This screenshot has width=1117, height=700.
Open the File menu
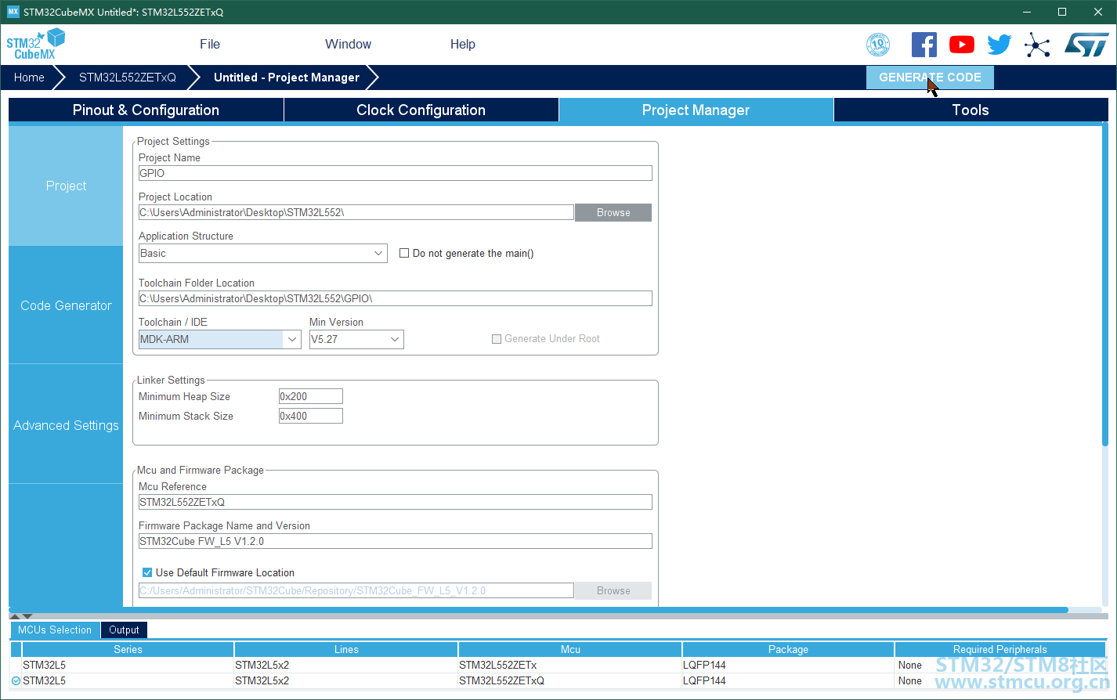click(x=210, y=45)
